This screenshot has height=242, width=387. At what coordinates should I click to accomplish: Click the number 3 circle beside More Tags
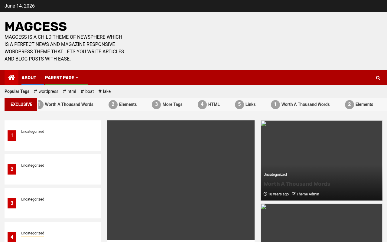(156, 104)
